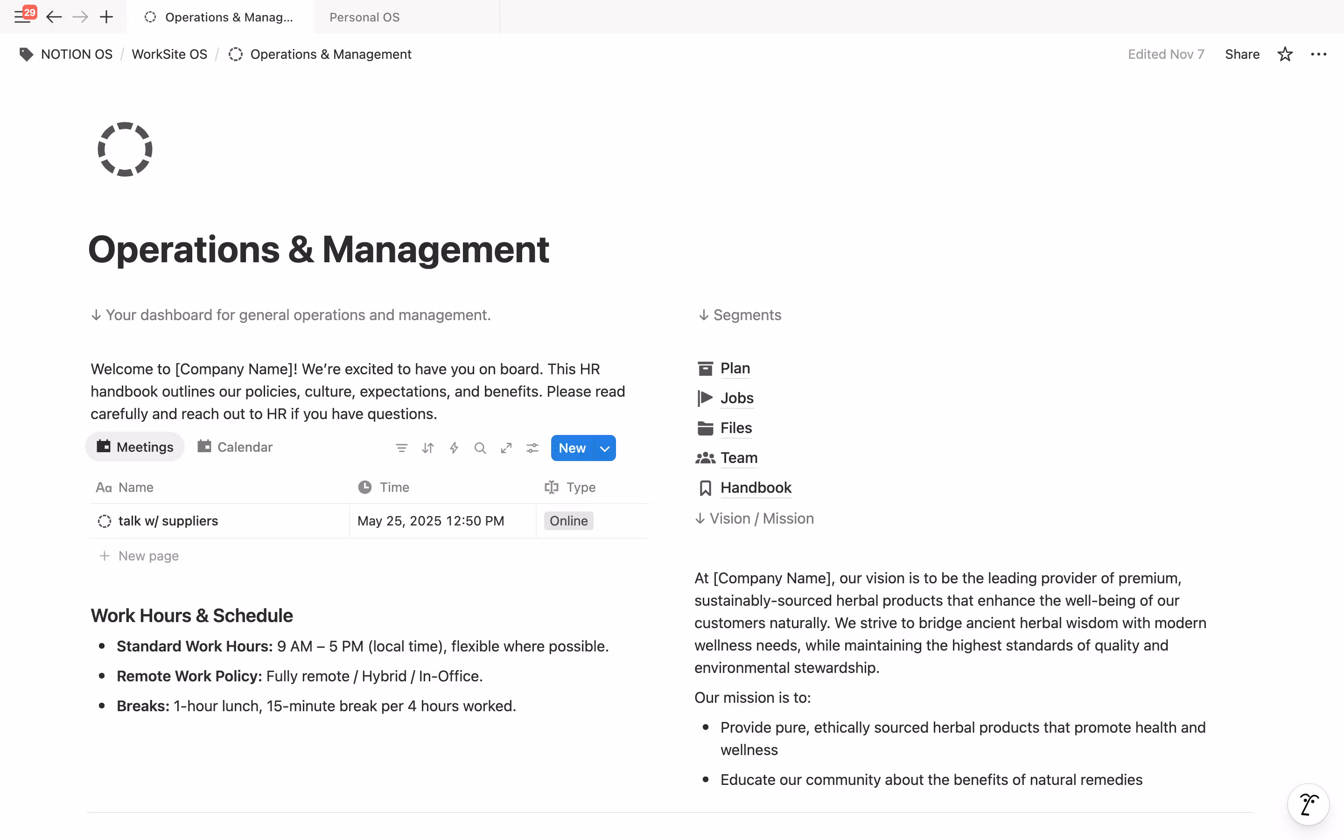Open a new tab with plus icon

106,17
